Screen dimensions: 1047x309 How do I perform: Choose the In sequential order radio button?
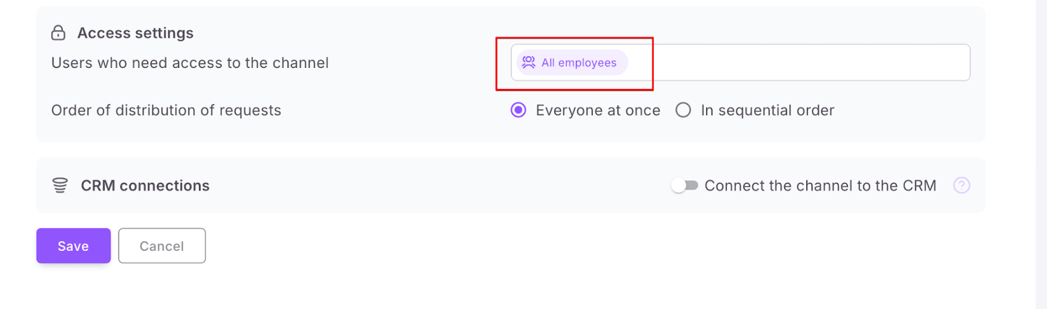click(x=683, y=110)
